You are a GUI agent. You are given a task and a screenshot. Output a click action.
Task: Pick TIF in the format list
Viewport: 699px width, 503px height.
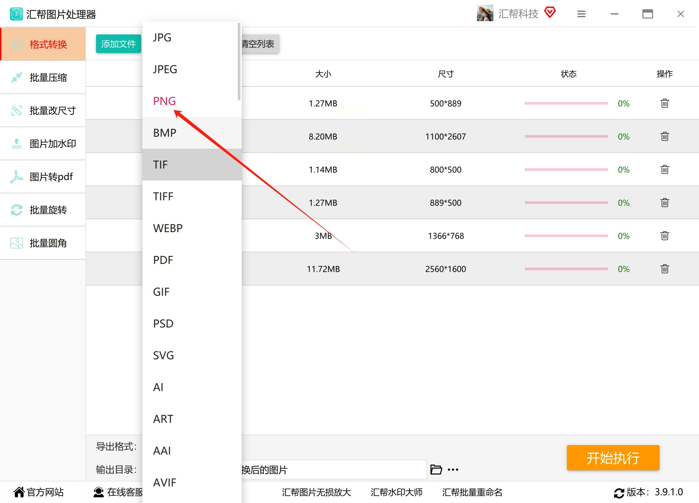(x=161, y=165)
